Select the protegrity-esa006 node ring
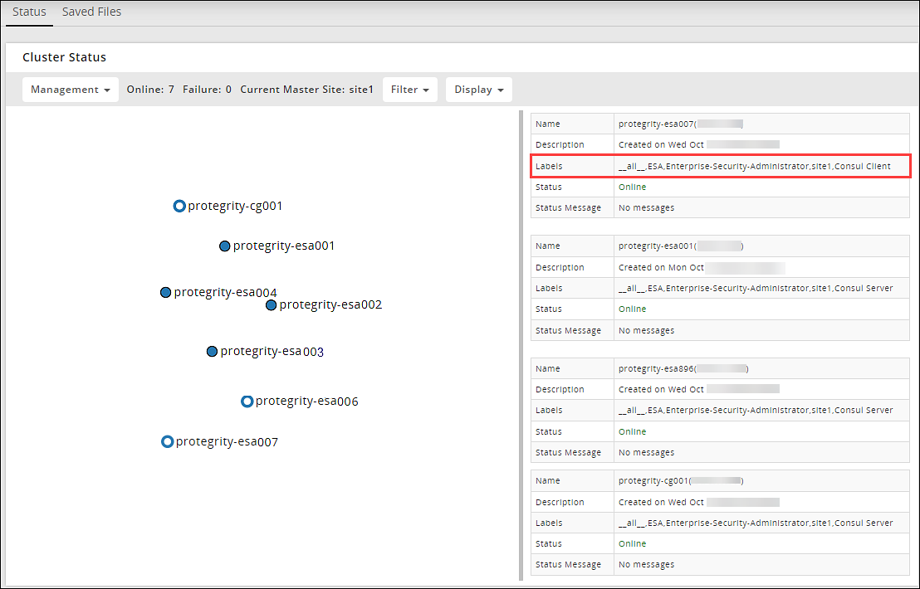Viewport: 920px width, 589px height. (247, 402)
